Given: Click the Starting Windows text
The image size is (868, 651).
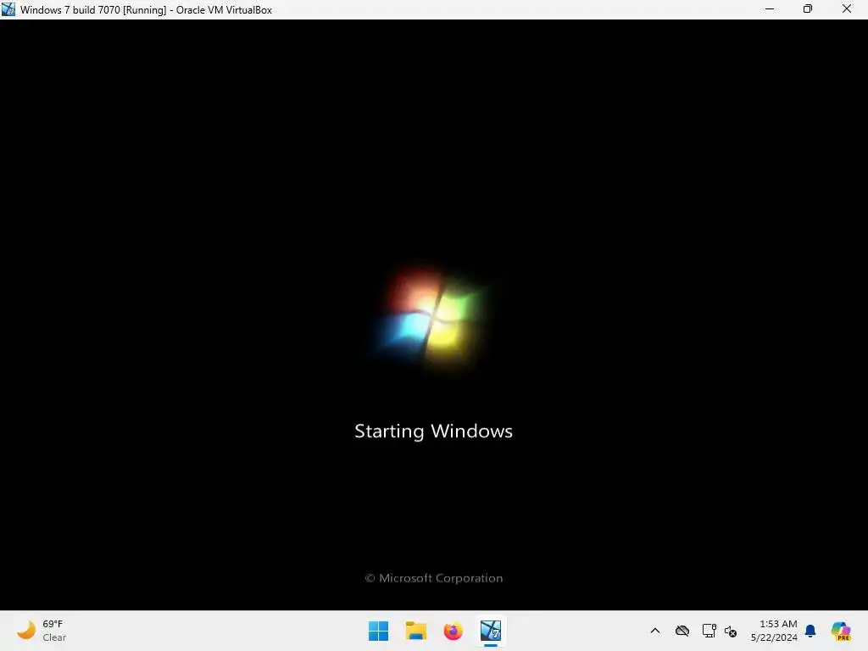Looking at the screenshot, I should [x=433, y=431].
